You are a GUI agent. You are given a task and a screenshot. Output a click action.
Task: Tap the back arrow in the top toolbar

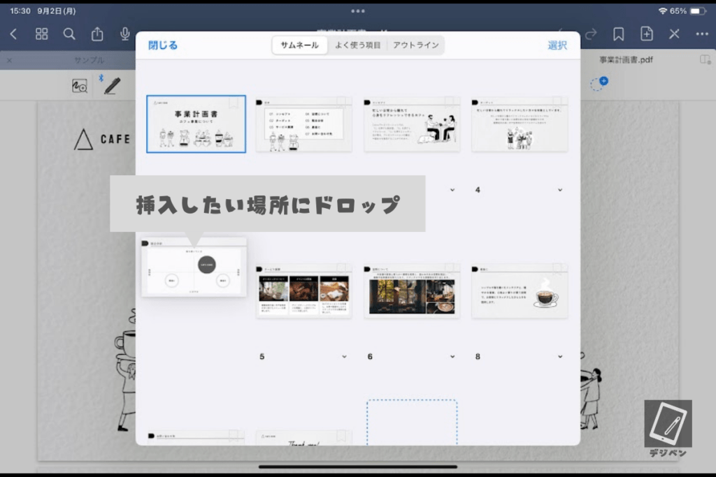tap(14, 34)
